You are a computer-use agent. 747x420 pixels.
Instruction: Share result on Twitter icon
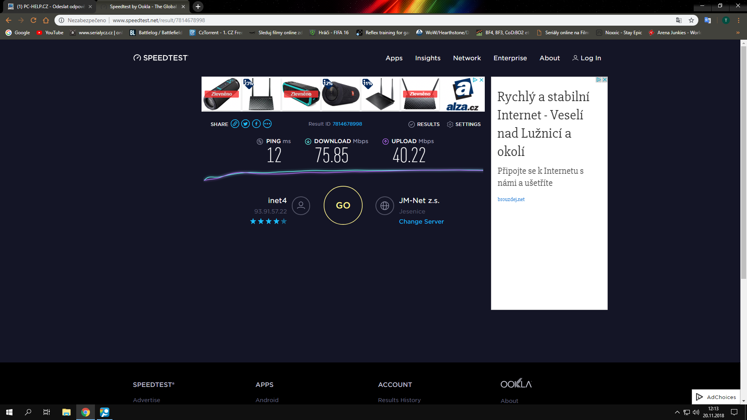245,124
